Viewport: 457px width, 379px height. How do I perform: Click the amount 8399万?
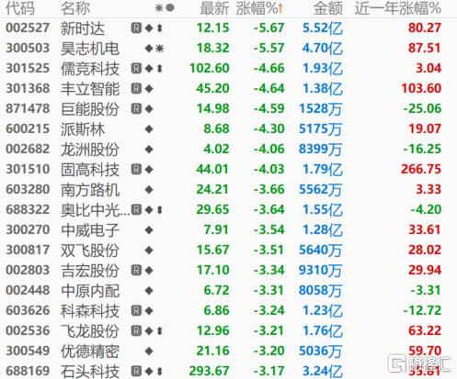[321, 150]
